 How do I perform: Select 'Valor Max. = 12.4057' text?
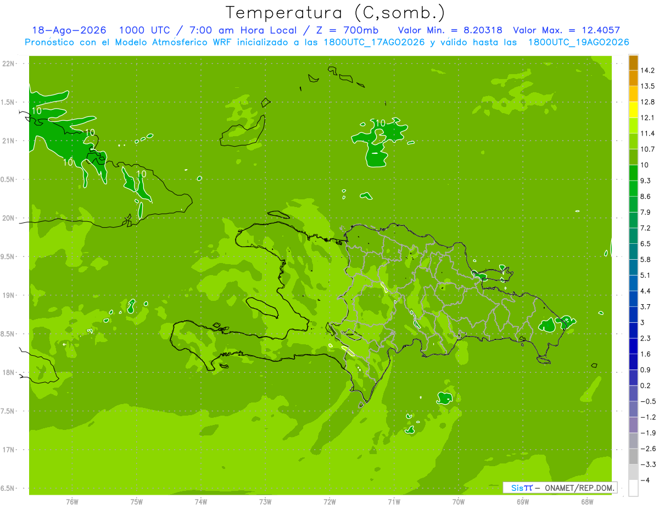click(566, 30)
